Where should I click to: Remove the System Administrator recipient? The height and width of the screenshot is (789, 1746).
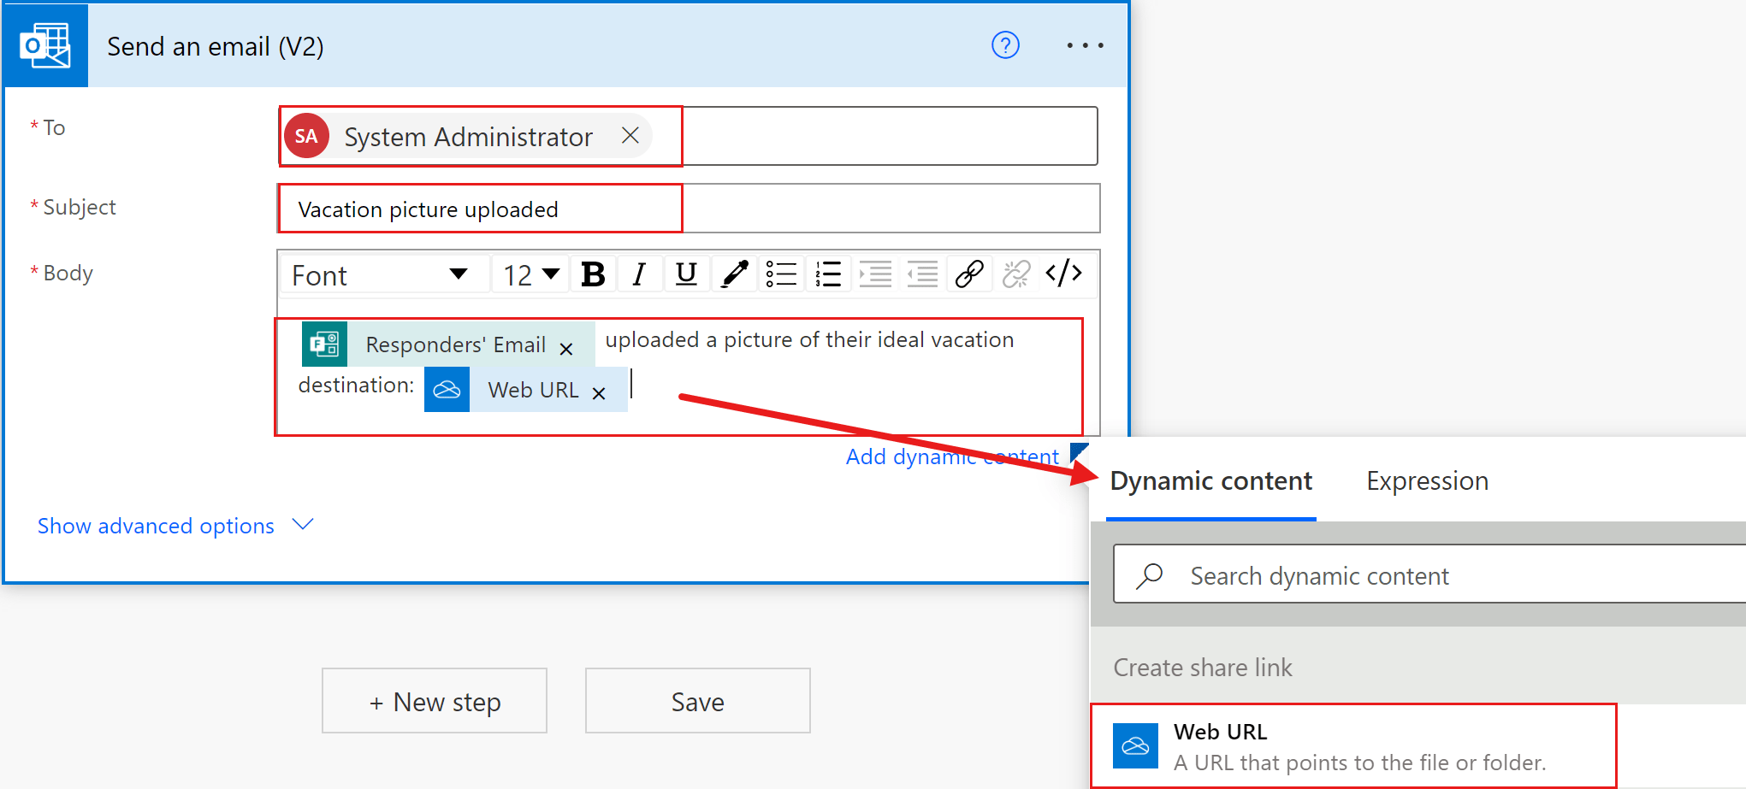(x=630, y=135)
